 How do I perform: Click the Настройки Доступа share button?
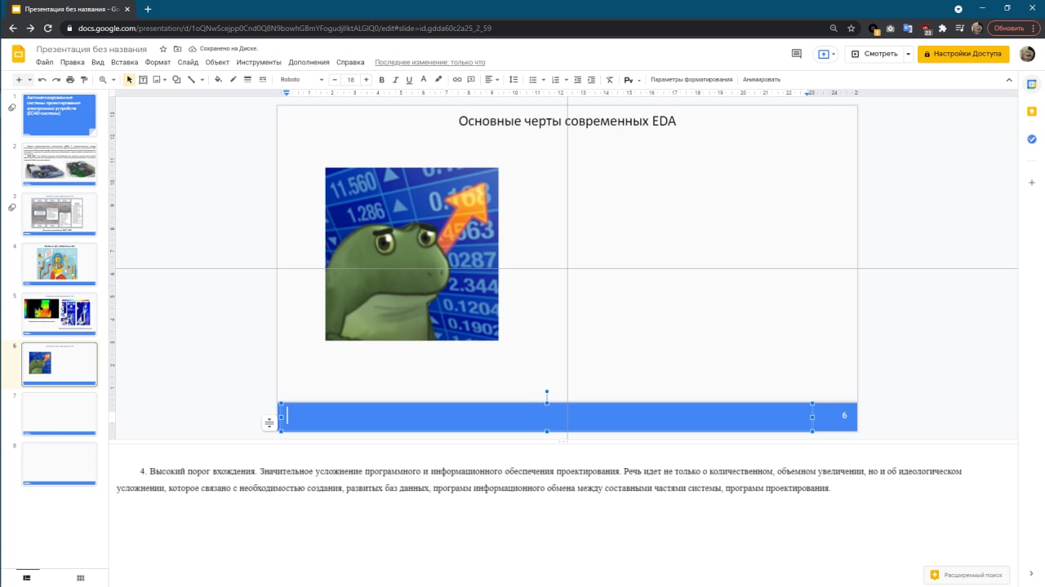pyautogui.click(x=963, y=54)
